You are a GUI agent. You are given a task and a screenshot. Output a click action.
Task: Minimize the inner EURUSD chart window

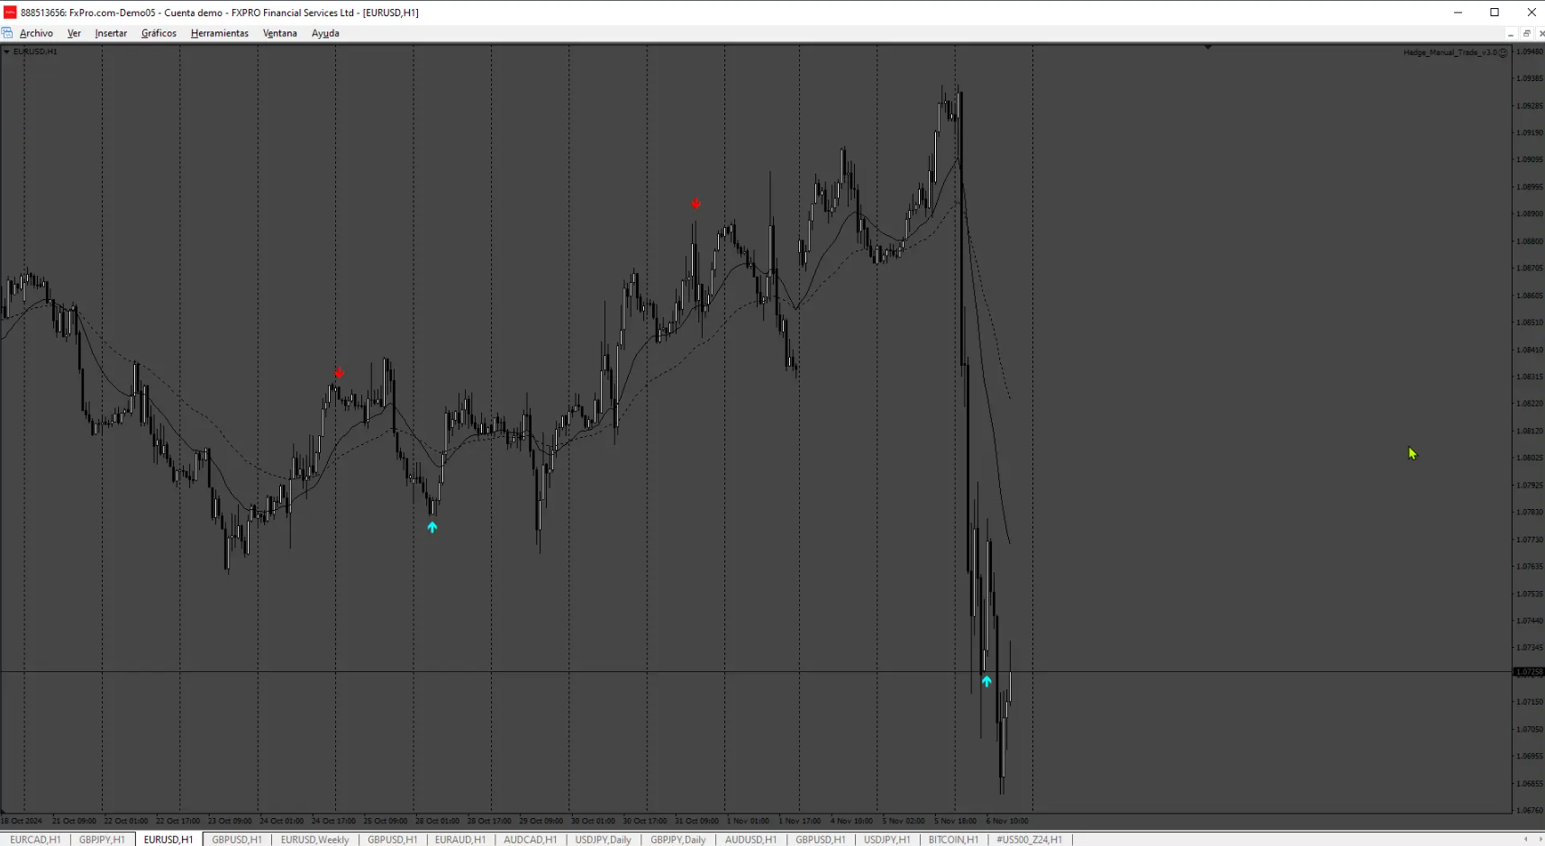point(1511,33)
